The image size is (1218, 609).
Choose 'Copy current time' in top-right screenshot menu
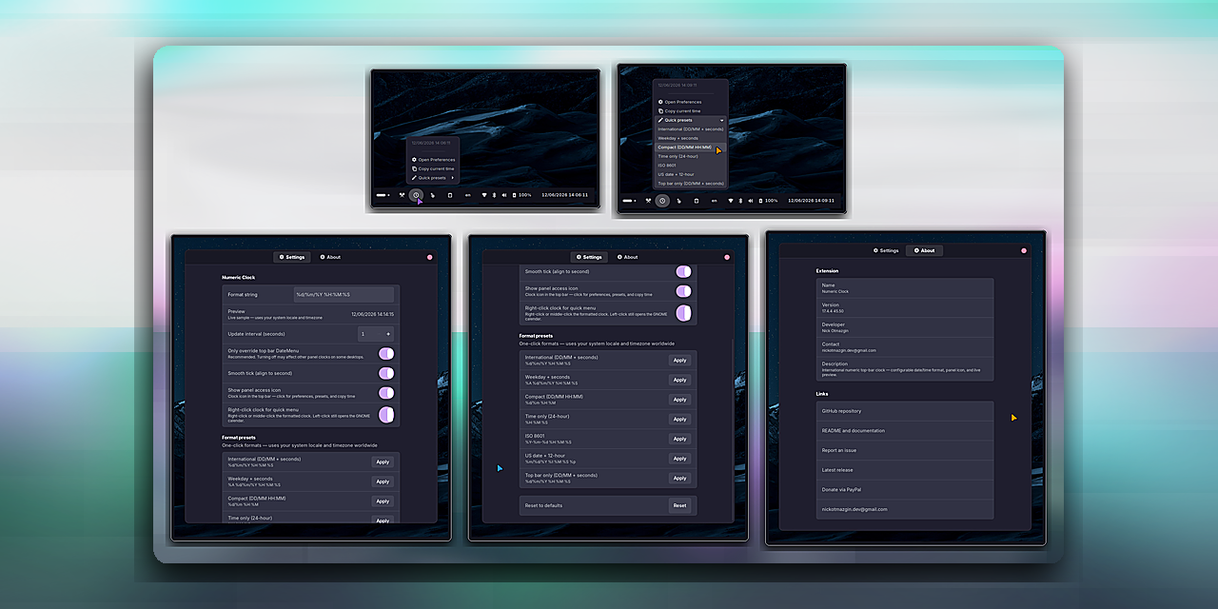pyautogui.click(x=692, y=110)
